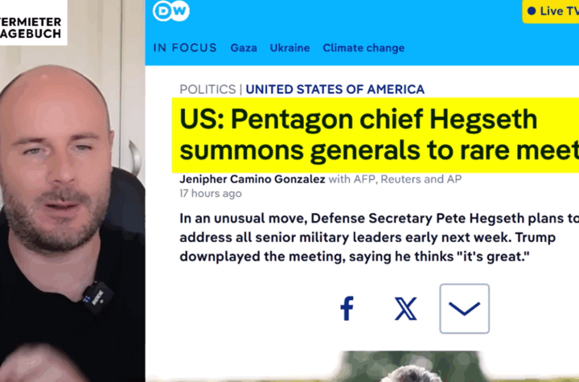579x382 pixels.
Task: Share article on Facebook
Action: (x=347, y=308)
